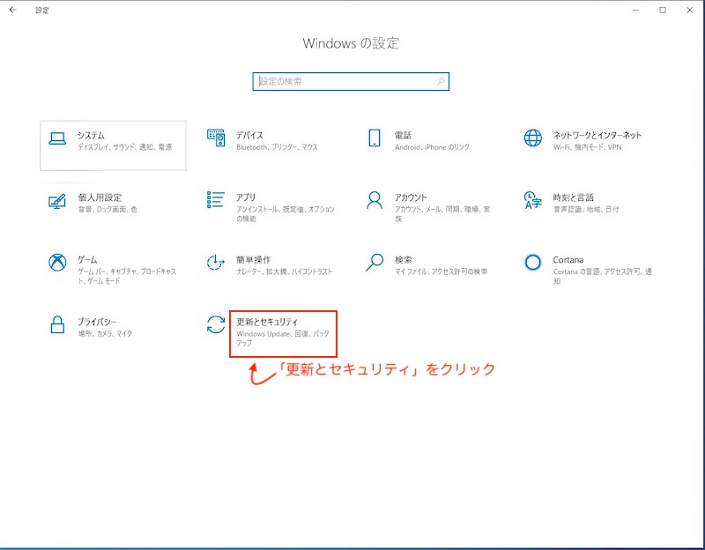Click '背景、ロック画面、色' description text
Viewport: 705px width, 550px height.
tap(108, 209)
